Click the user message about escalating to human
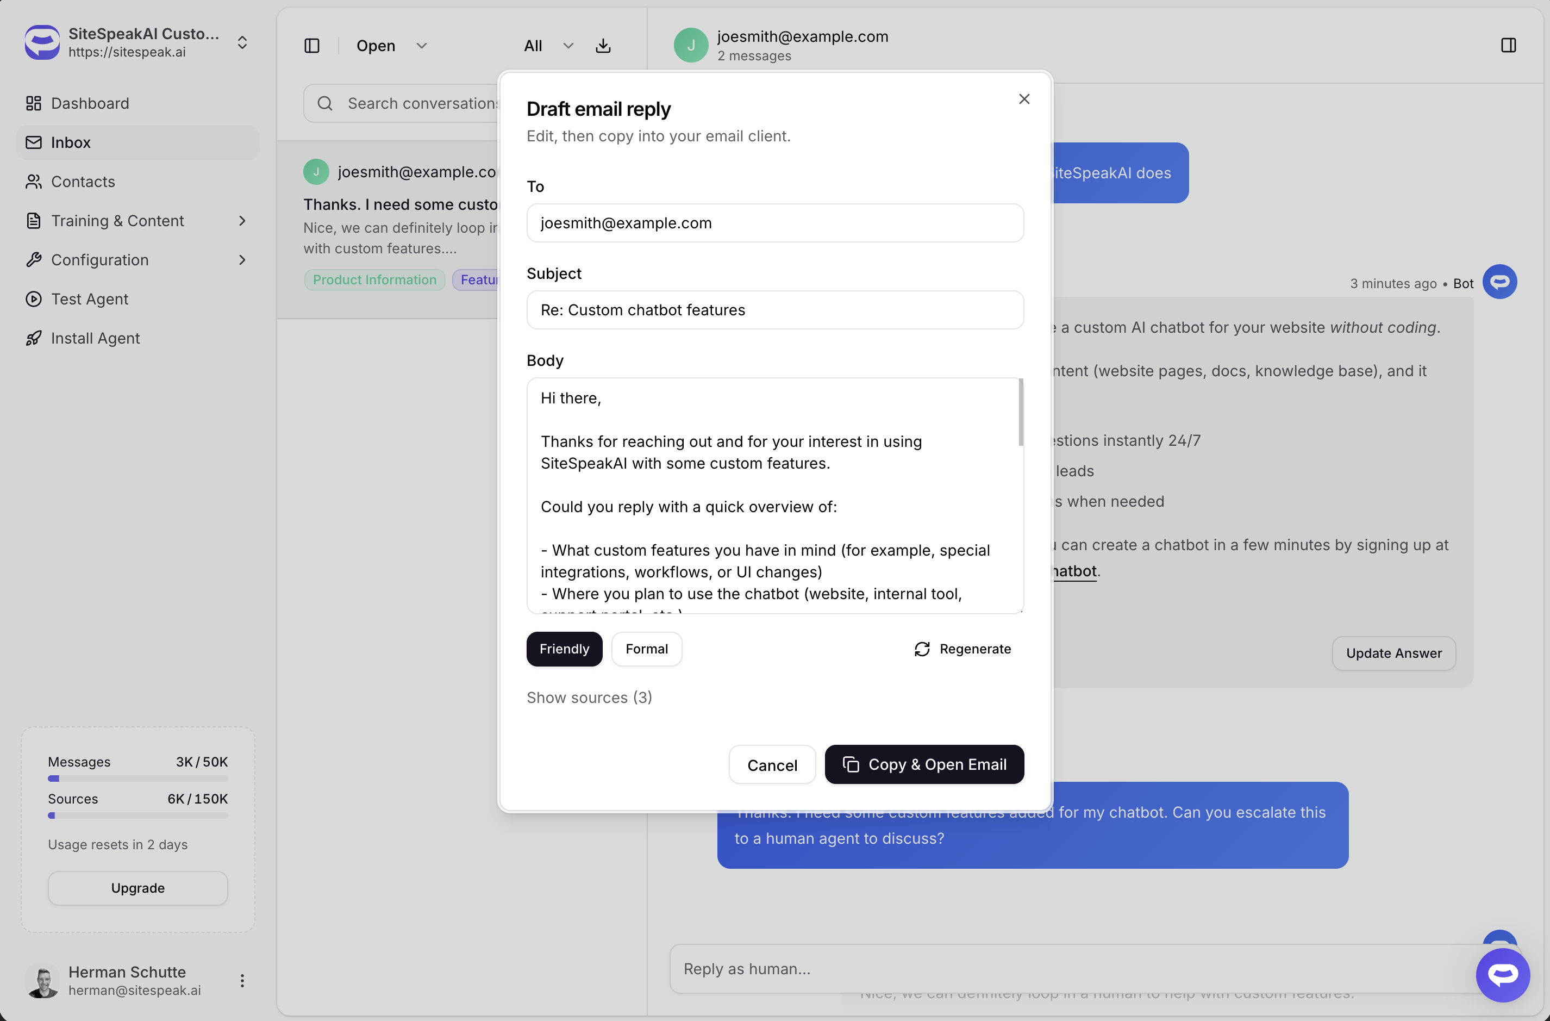The image size is (1550, 1021). tap(1032, 825)
